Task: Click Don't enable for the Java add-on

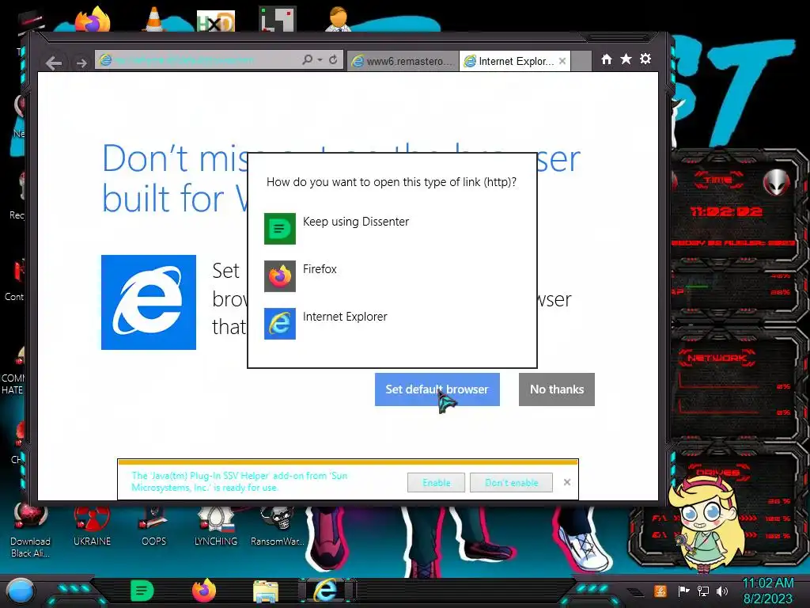Action: pos(512,482)
